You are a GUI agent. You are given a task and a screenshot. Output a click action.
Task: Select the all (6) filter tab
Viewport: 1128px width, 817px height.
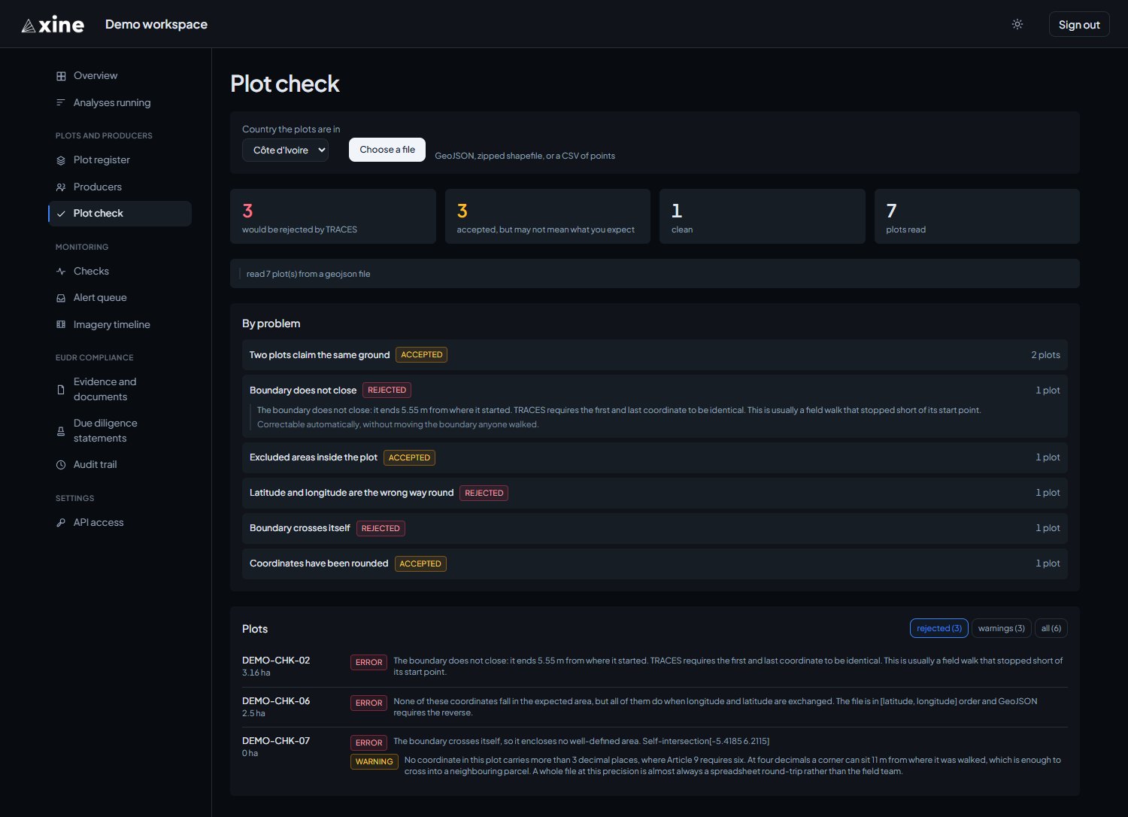point(1051,628)
